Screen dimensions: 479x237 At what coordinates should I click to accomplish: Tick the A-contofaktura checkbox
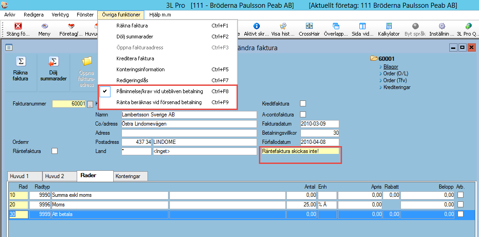point(303,115)
